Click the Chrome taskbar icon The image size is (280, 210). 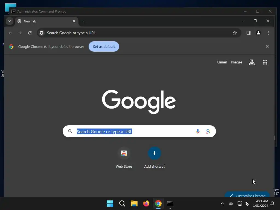[x=158, y=203]
